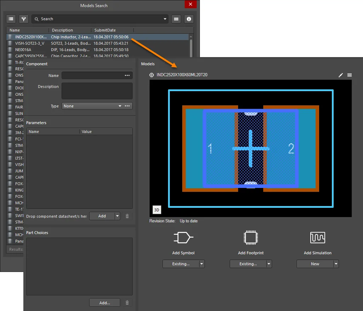The height and width of the screenshot is (311, 363).
Task: Open the hamburger menu beside the search box
Action: coord(176,19)
